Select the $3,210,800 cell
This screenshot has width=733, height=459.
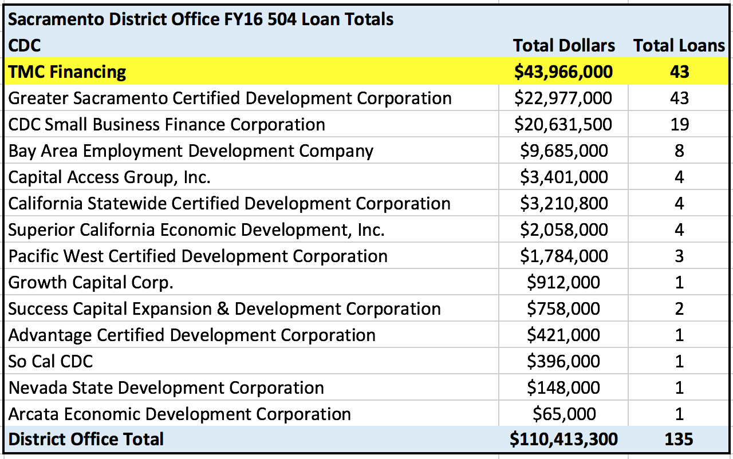point(563,204)
